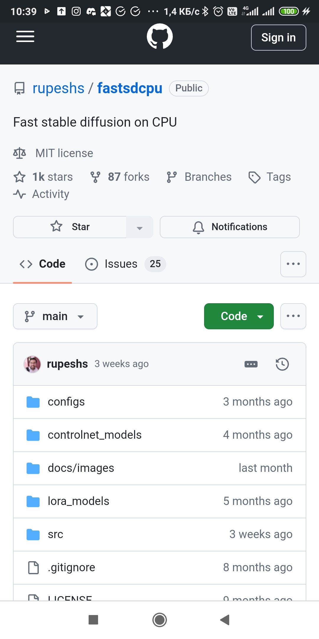Screen dimensions: 319x639
Task: Open the docs/images folder
Action: click(x=81, y=468)
